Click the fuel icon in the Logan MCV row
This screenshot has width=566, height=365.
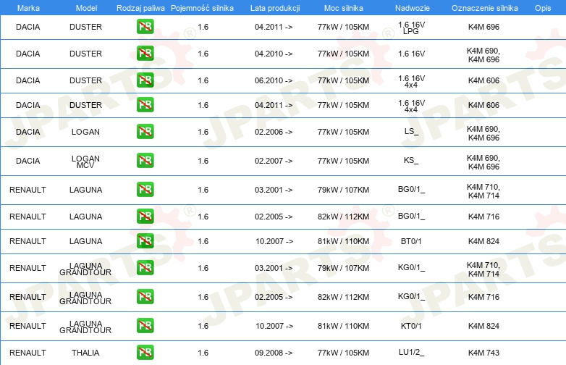click(145, 161)
